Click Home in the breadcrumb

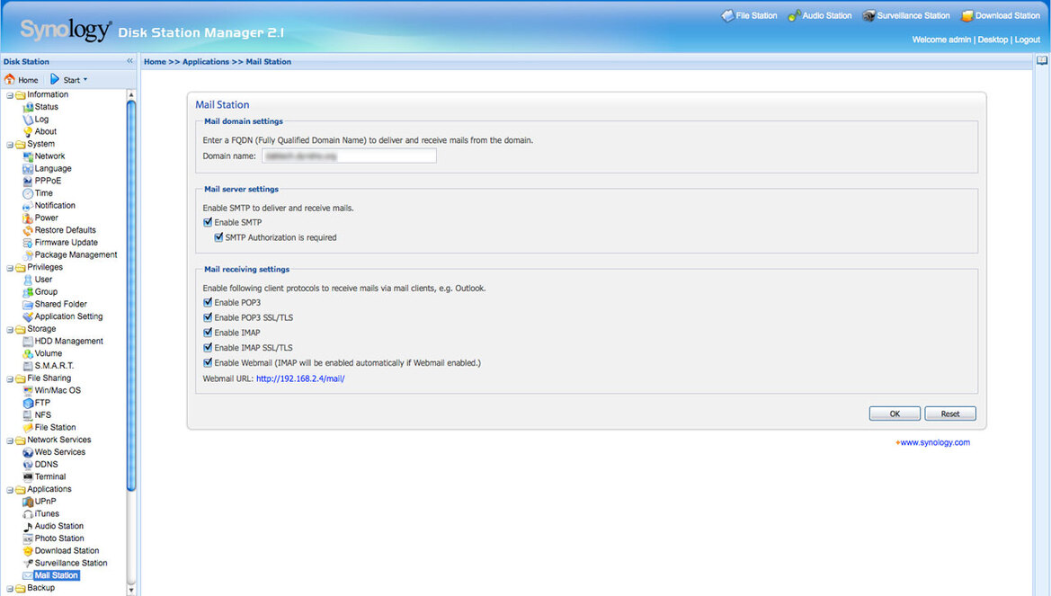coord(155,62)
